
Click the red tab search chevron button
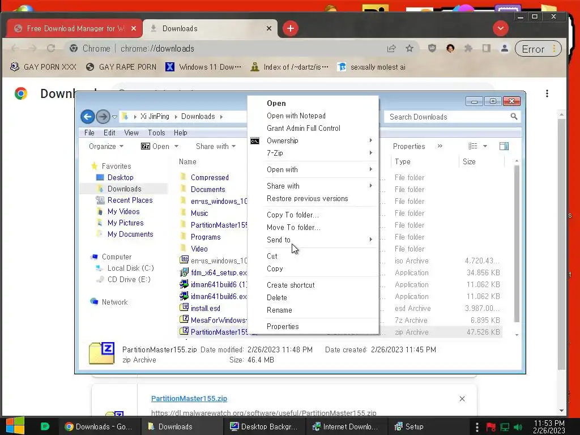501,28
